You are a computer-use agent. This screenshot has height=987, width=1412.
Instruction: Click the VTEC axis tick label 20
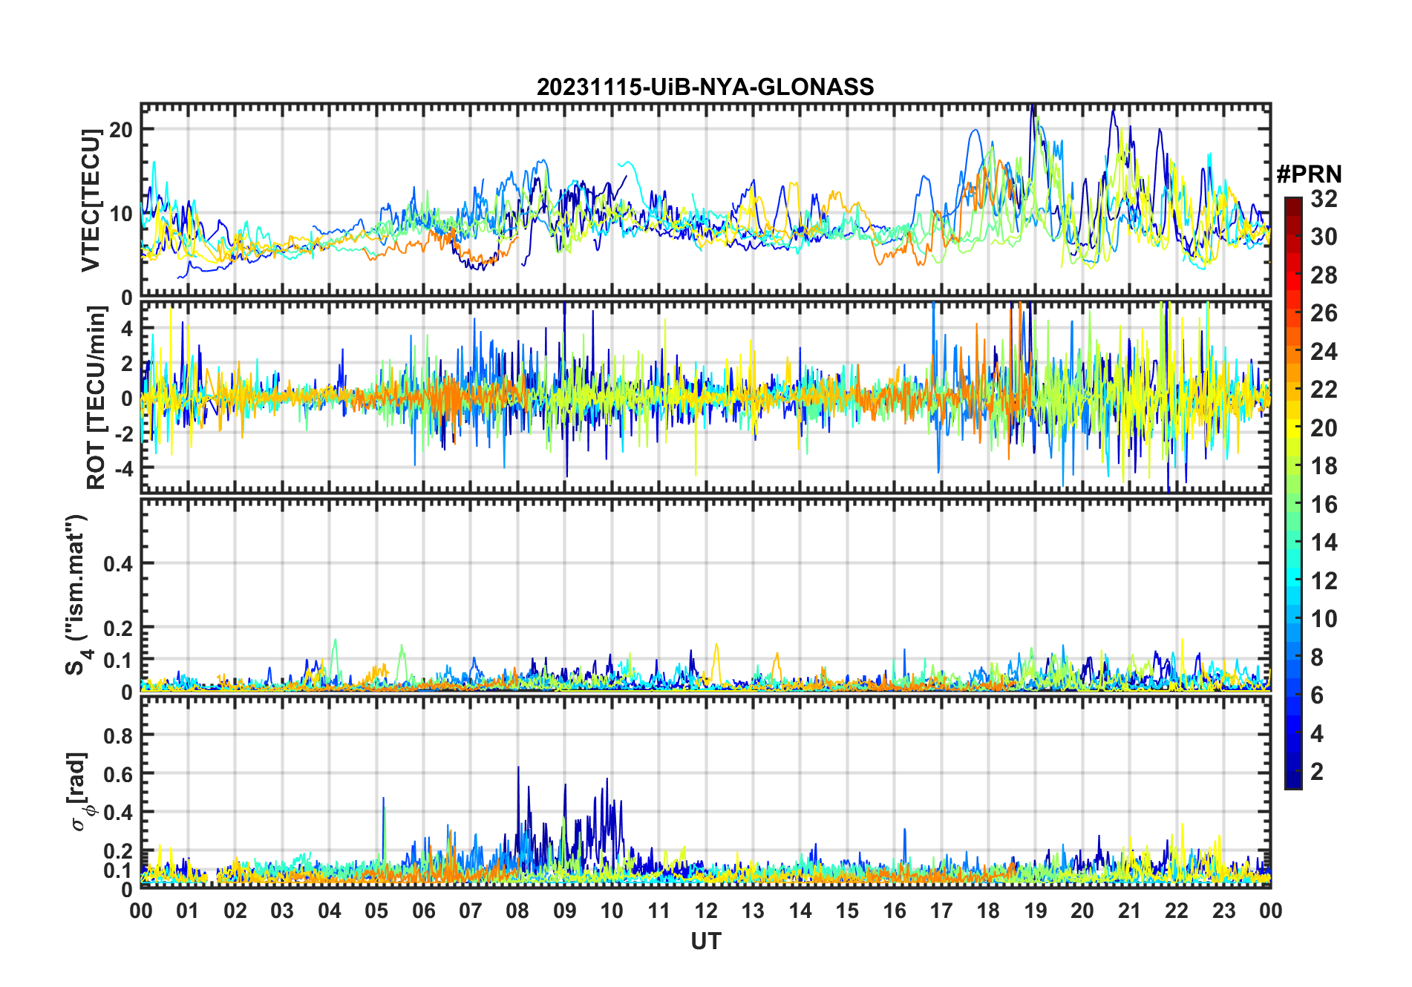click(121, 129)
